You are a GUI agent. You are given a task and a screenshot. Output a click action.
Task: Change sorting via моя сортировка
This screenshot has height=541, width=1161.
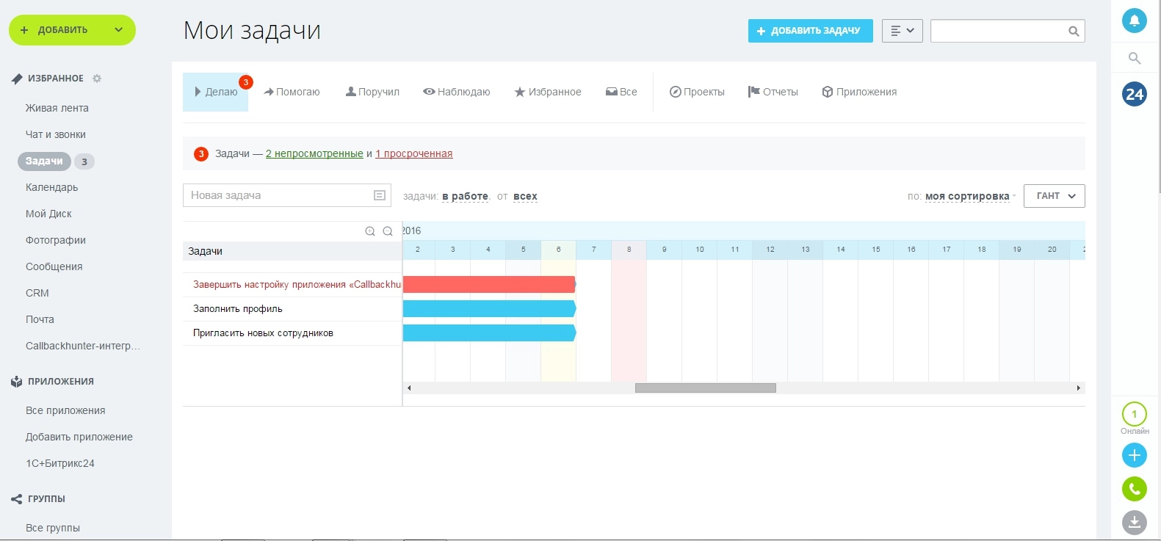966,196
